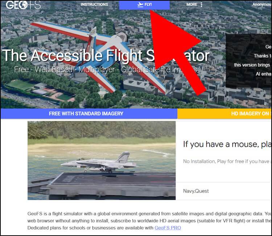Open the Anonymous user account label
Image resolution: width=272 pixels, height=236 pixels.
262,4
